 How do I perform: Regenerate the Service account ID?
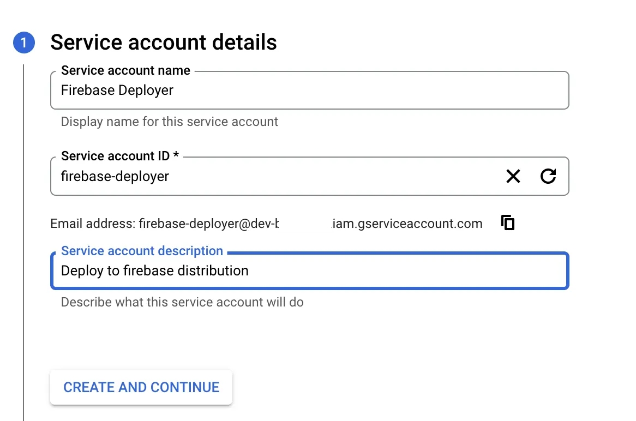pos(548,176)
